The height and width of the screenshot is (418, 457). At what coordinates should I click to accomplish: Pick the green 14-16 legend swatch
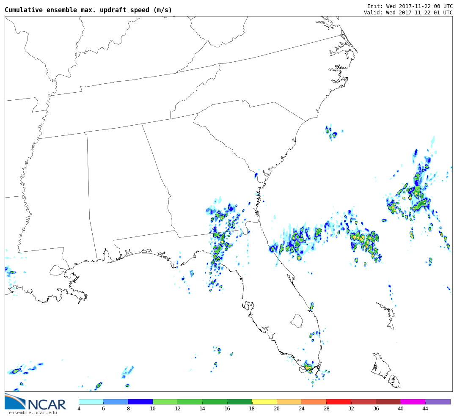pos(215,401)
